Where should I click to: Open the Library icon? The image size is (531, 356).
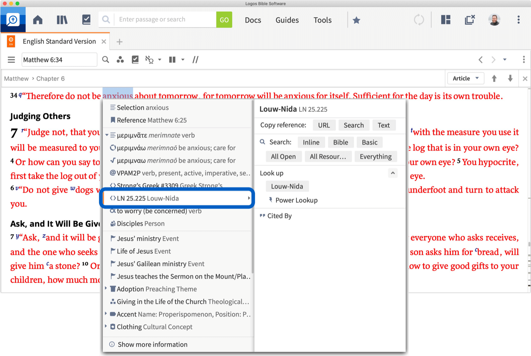pyautogui.click(x=62, y=20)
